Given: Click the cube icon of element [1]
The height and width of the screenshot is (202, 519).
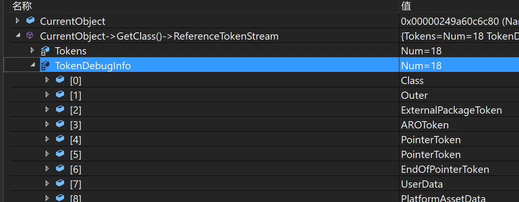Looking at the screenshot, I should pos(60,94).
